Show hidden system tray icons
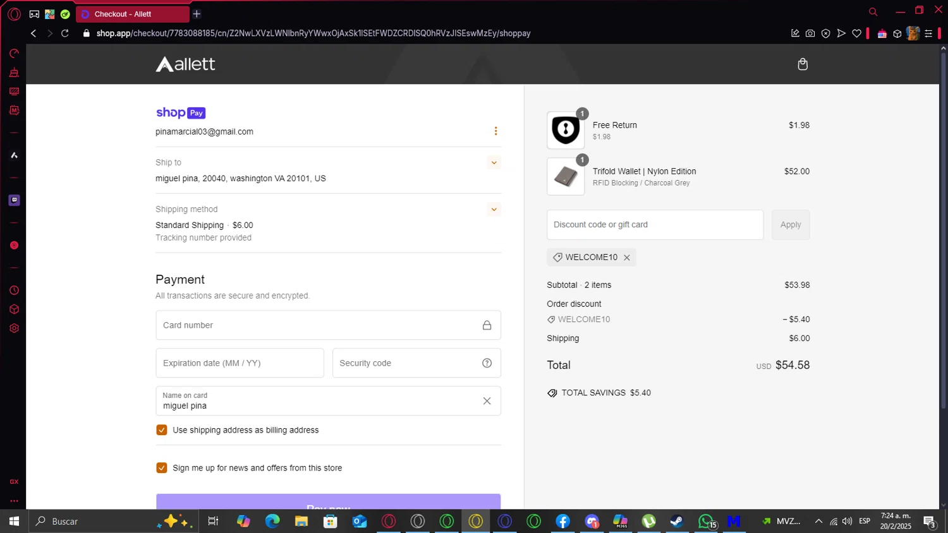 point(818,521)
